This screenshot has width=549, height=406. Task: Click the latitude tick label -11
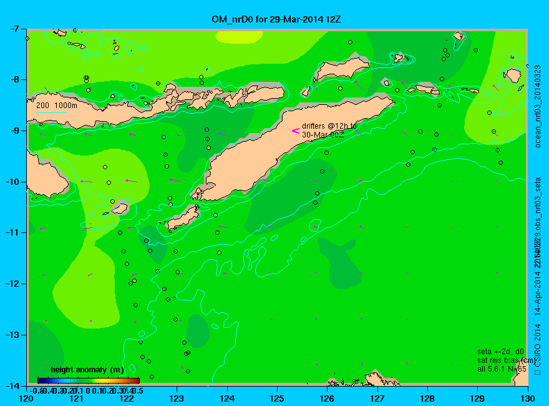tap(14, 232)
